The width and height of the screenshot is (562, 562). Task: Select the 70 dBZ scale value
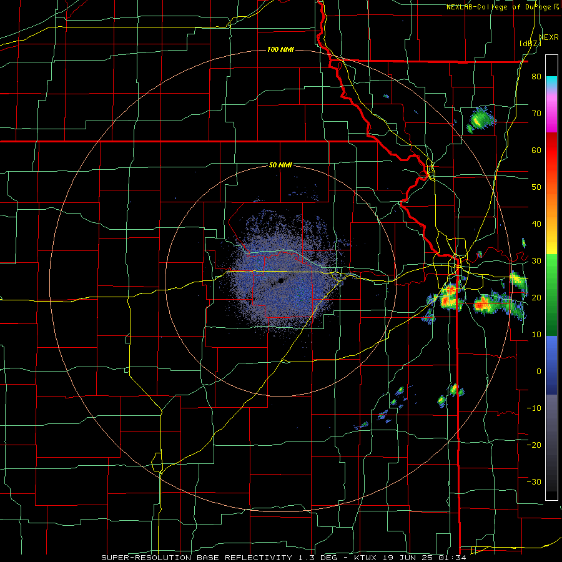click(536, 114)
